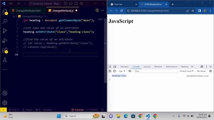Click the 0 tests status bar item
214x120 pixels.
27,110
